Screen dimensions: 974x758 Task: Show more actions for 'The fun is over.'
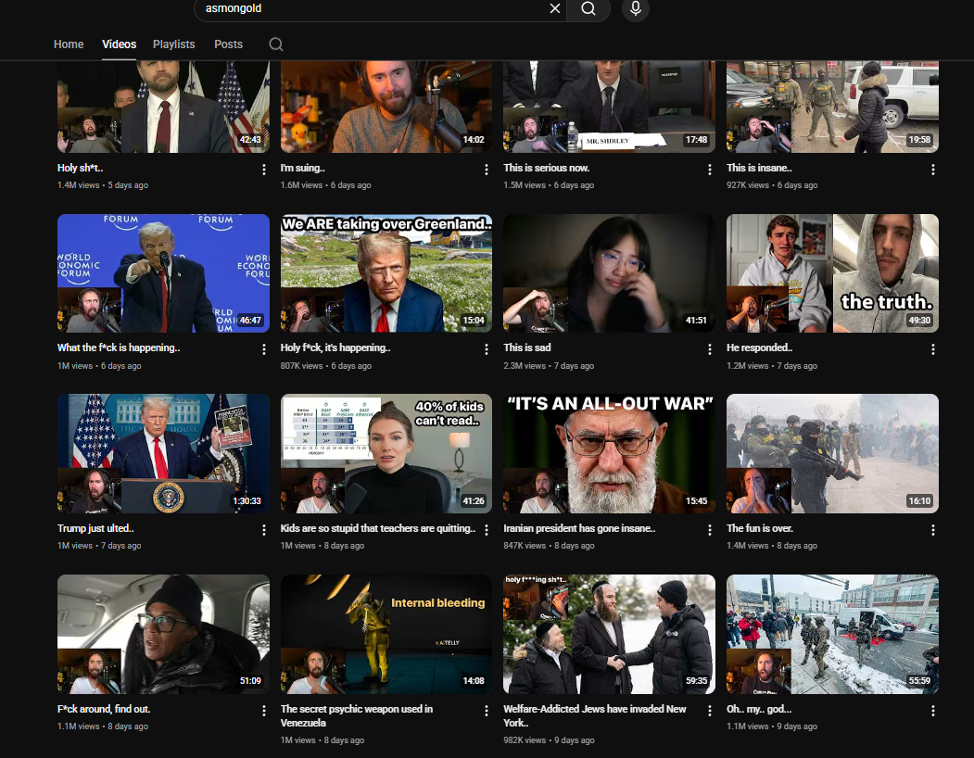[x=933, y=530]
